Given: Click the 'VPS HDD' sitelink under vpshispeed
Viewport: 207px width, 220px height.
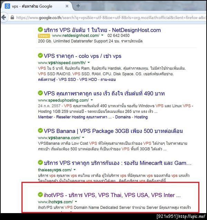Looking at the screenshot, I should click(88, 79).
